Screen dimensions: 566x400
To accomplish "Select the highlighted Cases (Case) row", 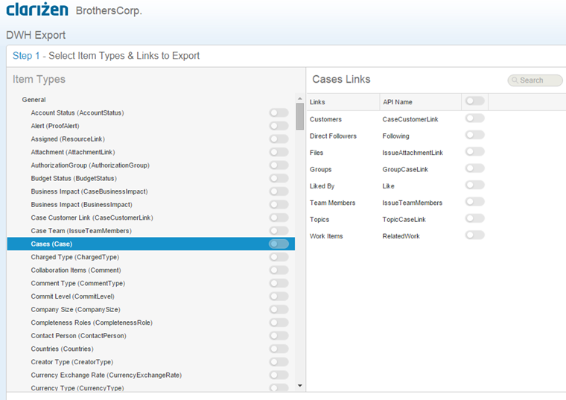I will (151, 244).
